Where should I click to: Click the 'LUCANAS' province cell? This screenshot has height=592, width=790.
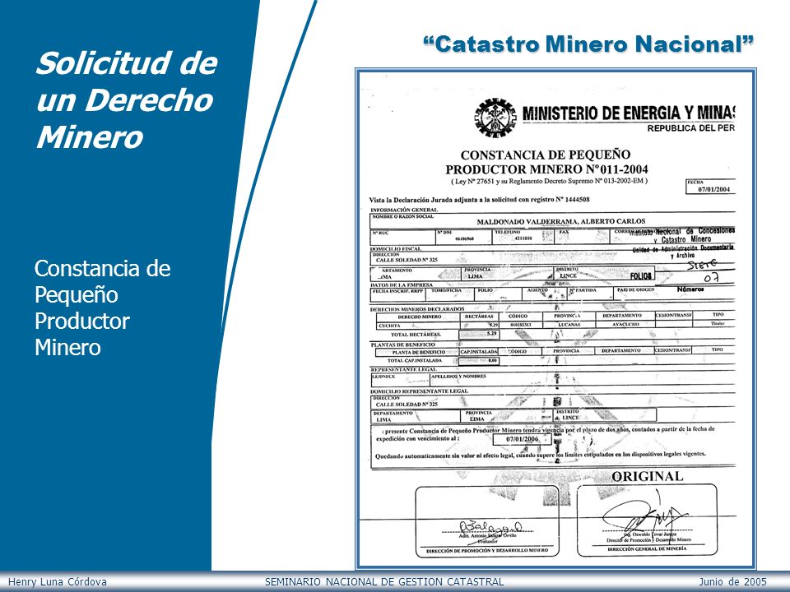pyautogui.click(x=569, y=325)
